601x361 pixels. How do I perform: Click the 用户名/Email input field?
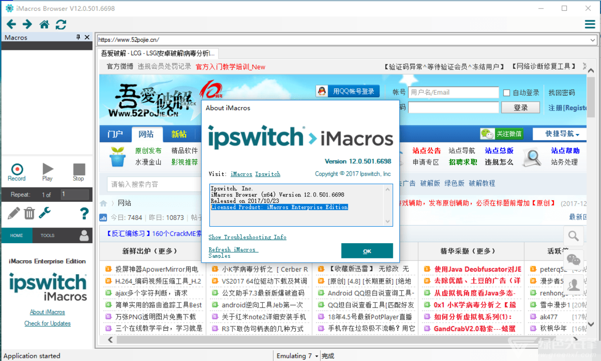point(453,92)
